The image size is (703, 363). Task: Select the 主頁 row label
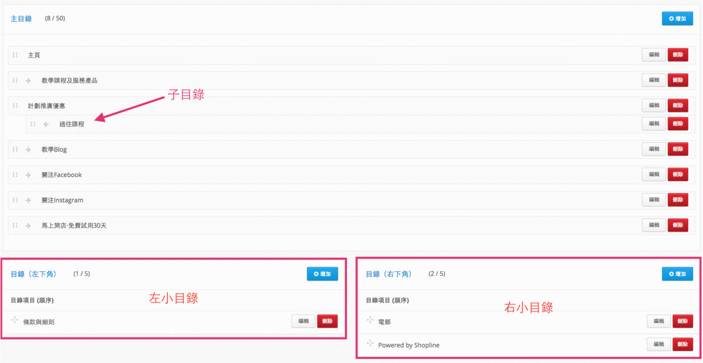click(34, 55)
